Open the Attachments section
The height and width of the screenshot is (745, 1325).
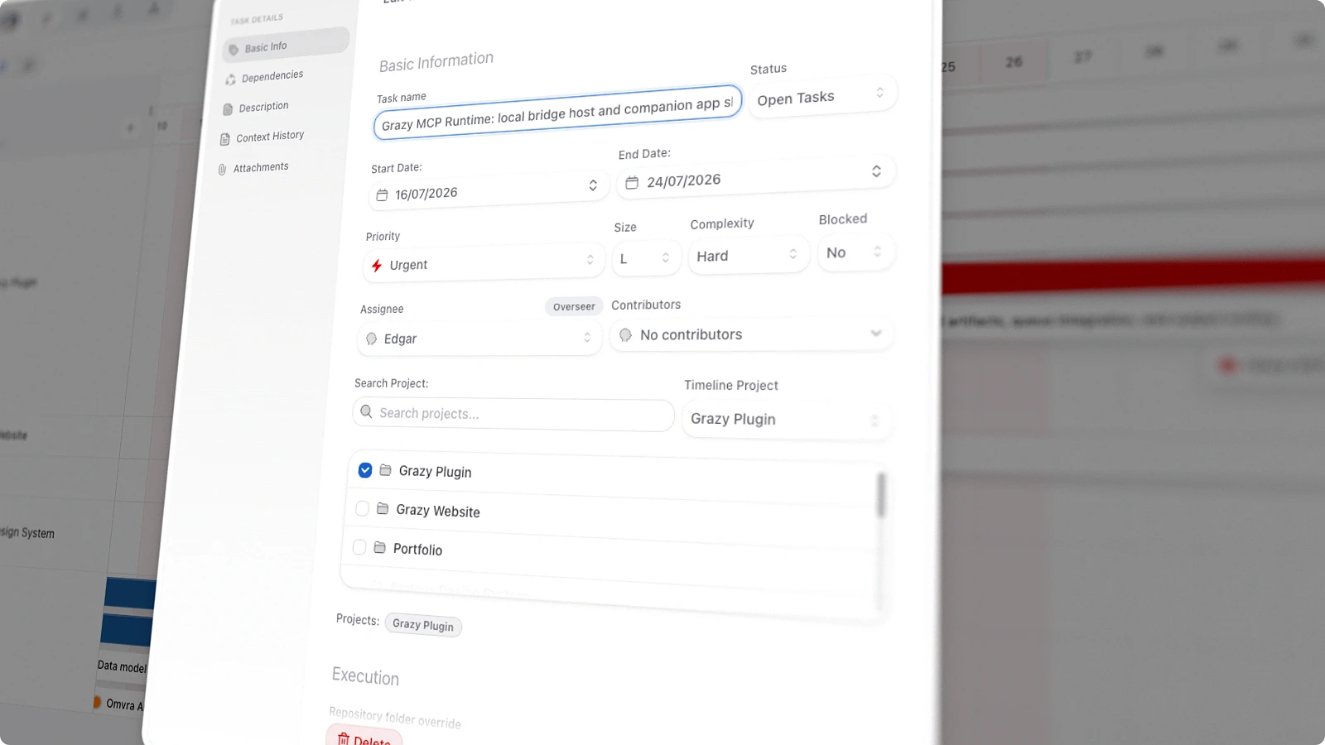261,167
